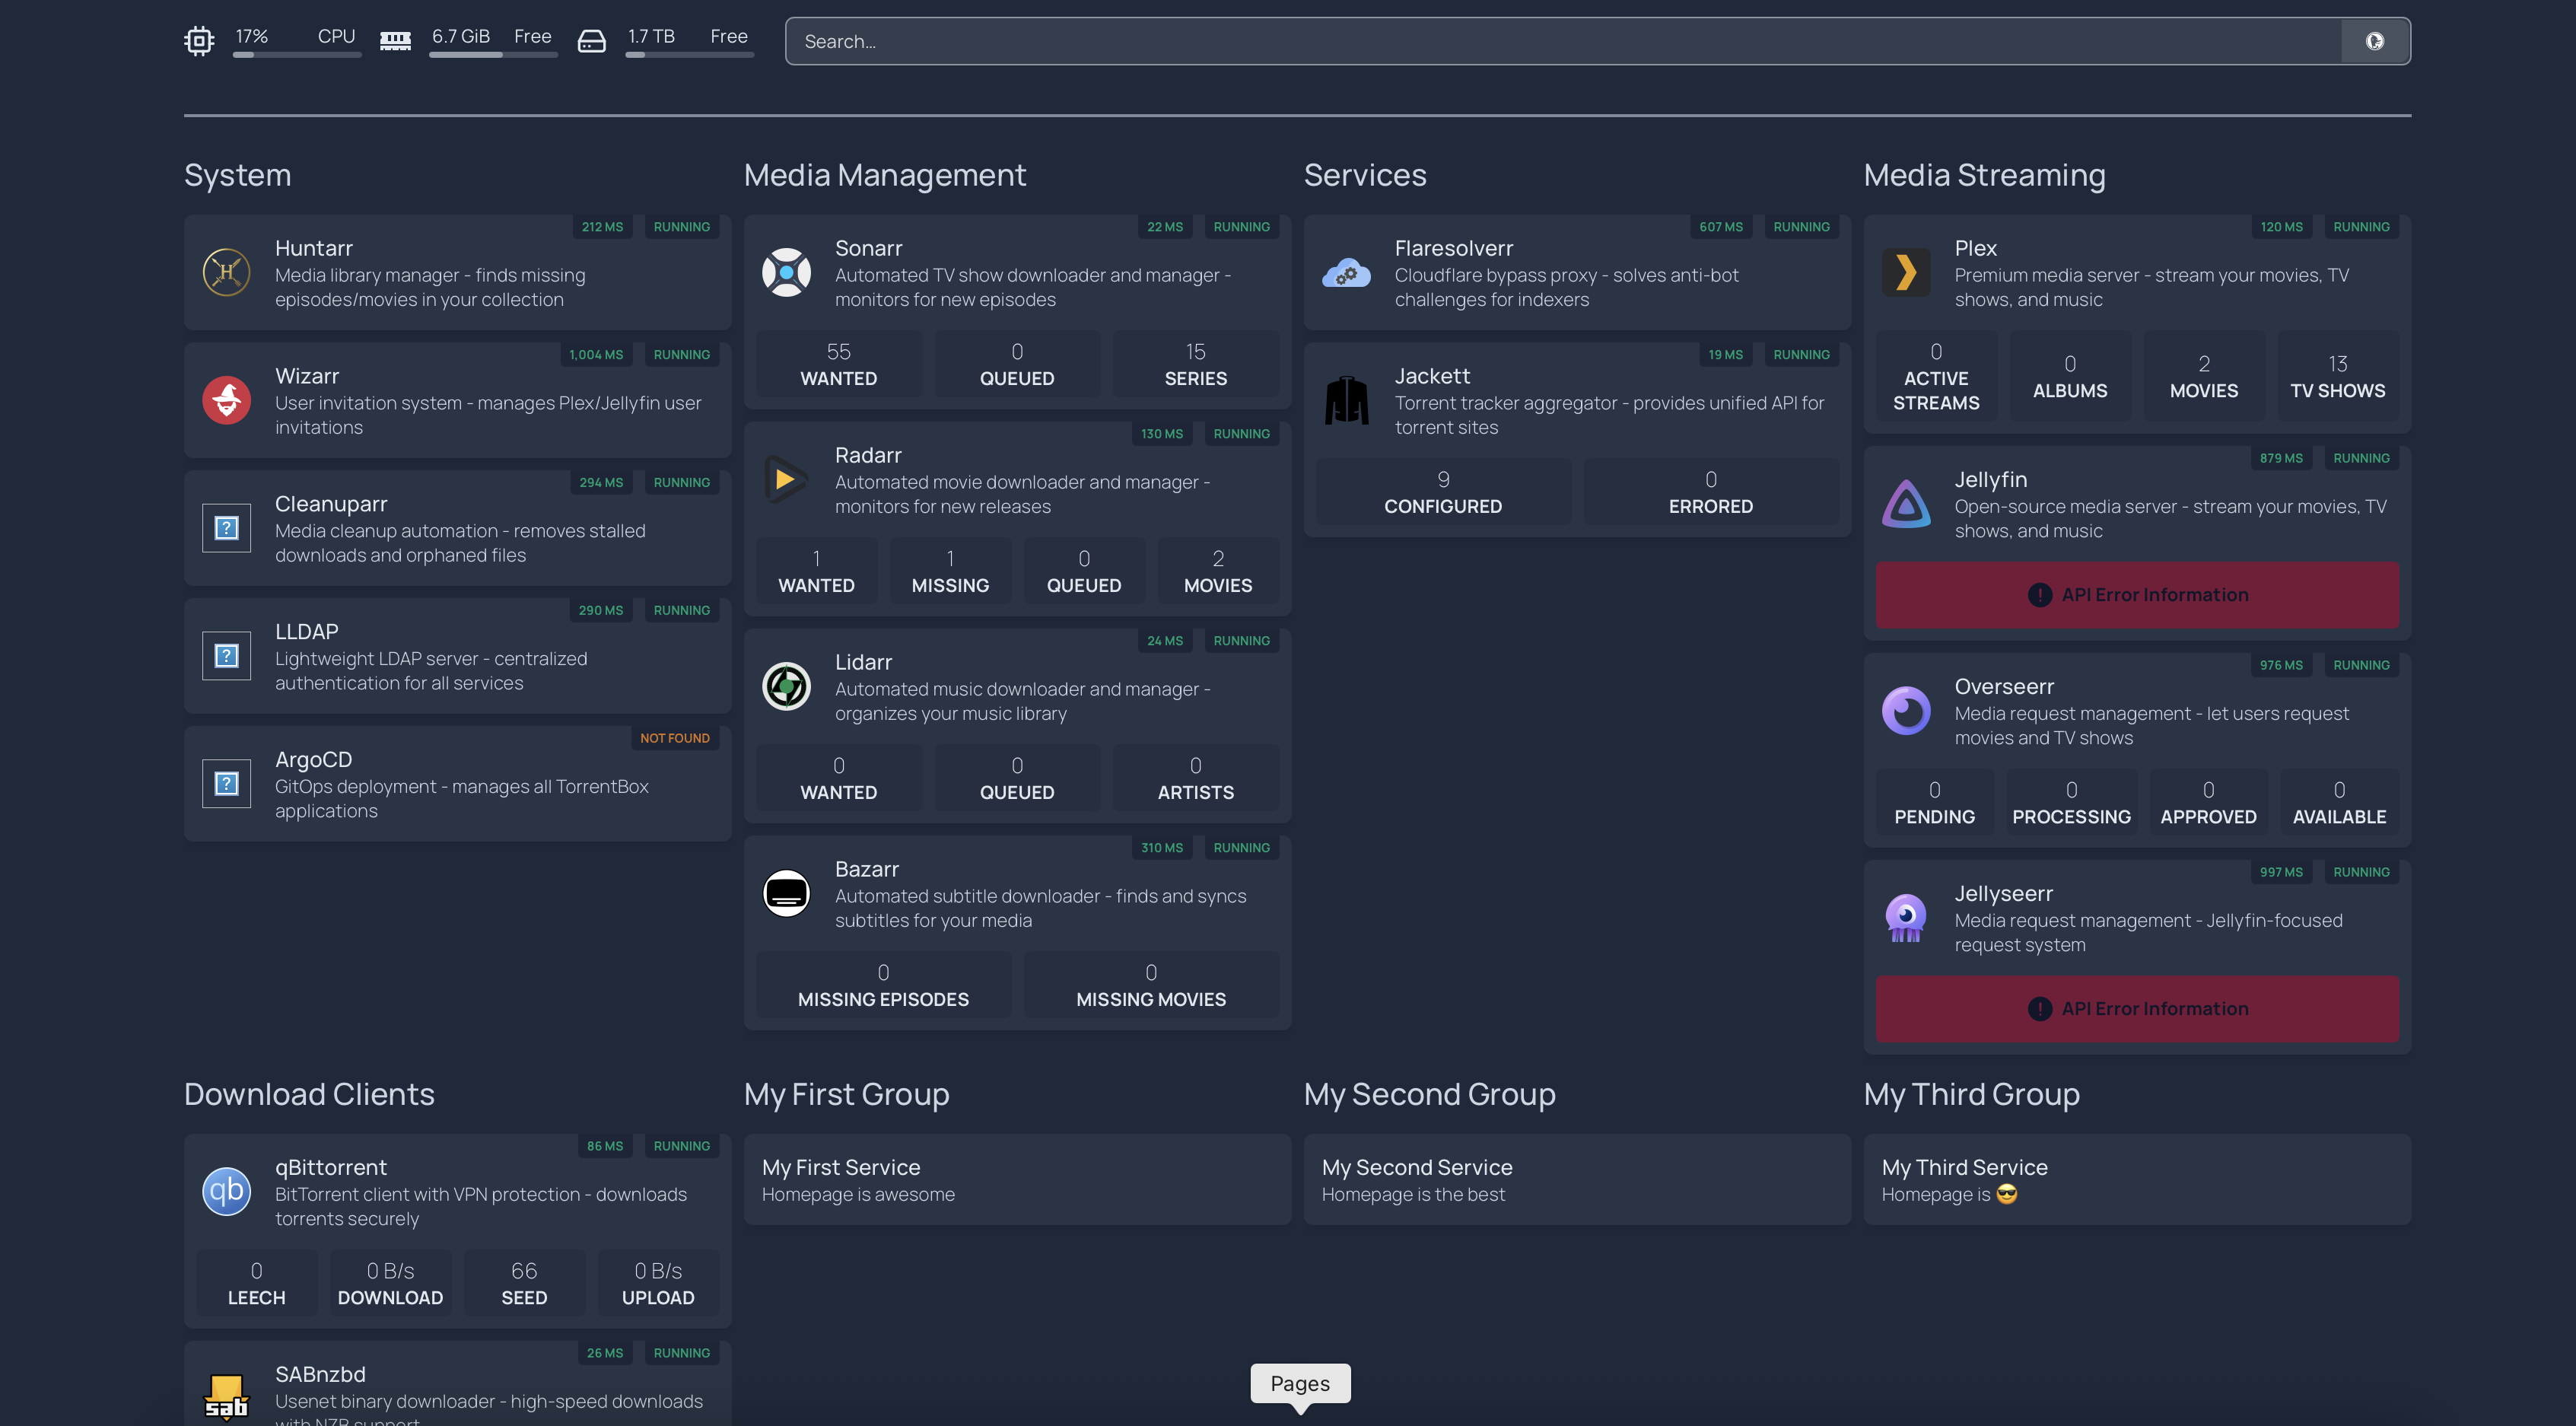The width and height of the screenshot is (2576, 1426).
Task: Click the Jellyseerr API error exclamation icon
Action: tap(2040, 1009)
